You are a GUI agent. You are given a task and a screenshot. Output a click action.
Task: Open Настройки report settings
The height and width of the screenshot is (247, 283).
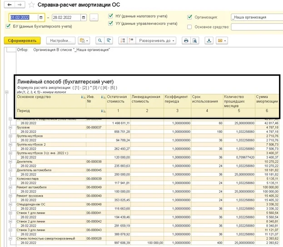pyautogui.click(x=61, y=40)
